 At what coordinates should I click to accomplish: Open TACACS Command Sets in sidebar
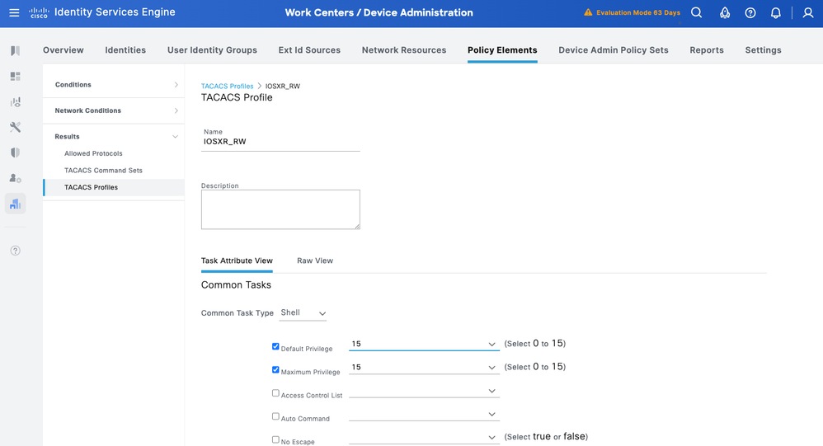[103, 171]
